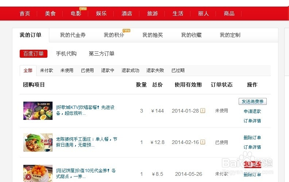Screen dimensions: 289x182
Task: Switch to the 我的订单 tab
Action: (x=30, y=35)
